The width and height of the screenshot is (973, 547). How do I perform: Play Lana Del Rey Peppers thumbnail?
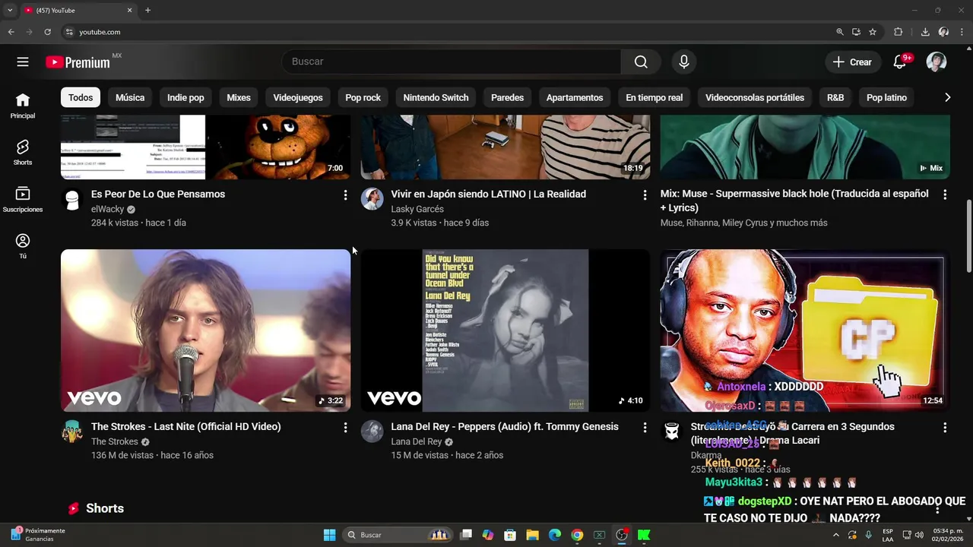506,330
